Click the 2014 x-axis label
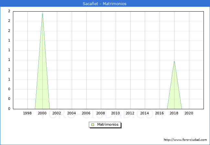Image resolution: width=210 pixels, height=145 pixels. (145, 113)
